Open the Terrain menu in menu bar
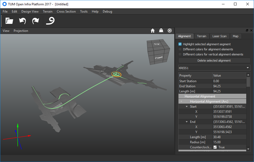 click(x=48, y=12)
